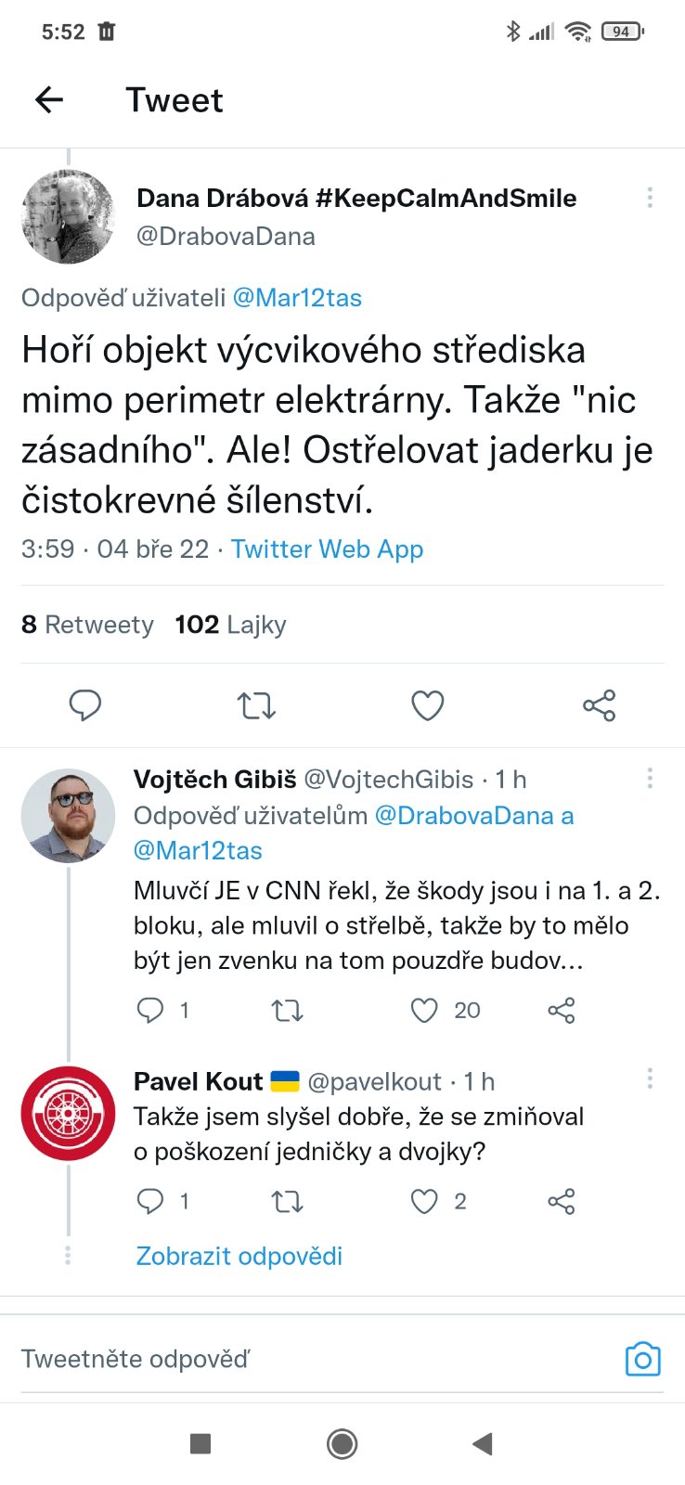
Task: Share the main tweet
Action: pos(599,705)
